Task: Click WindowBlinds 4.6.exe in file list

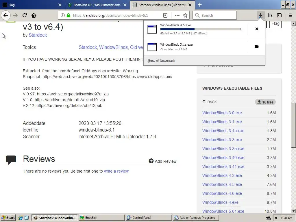Action: coord(222,193)
